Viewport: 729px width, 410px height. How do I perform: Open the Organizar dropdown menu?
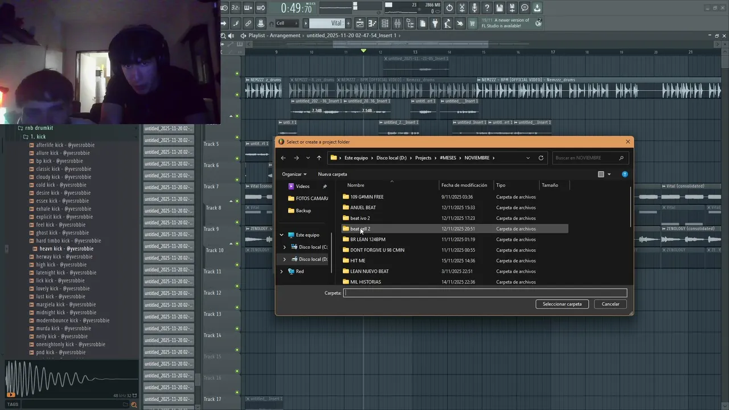(294, 174)
